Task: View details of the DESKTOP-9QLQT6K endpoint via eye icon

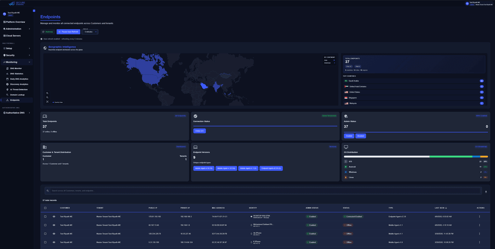Action: pos(54,216)
